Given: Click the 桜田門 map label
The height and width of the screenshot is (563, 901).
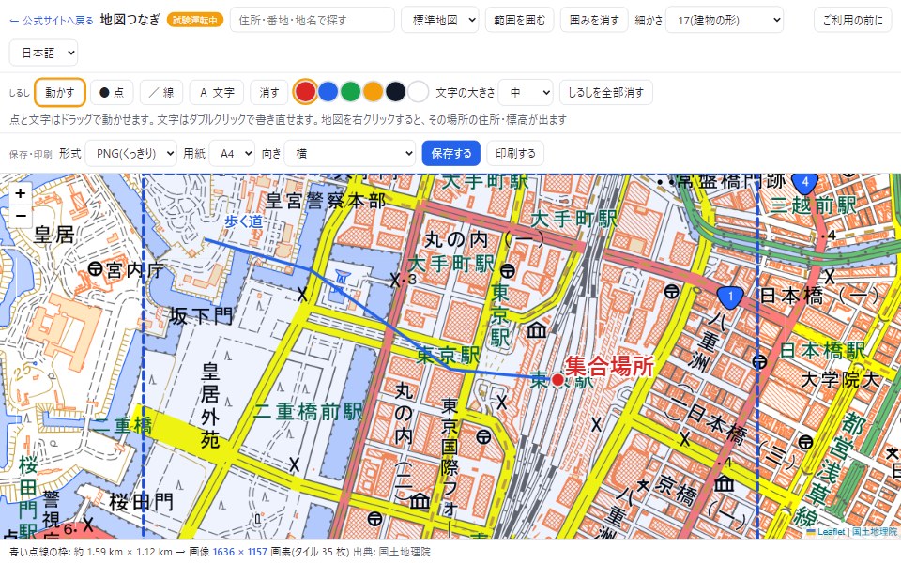Looking at the screenshot, I should (142, 502).
